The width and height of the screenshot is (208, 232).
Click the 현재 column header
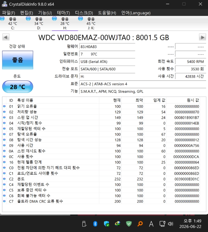[110, 100]
